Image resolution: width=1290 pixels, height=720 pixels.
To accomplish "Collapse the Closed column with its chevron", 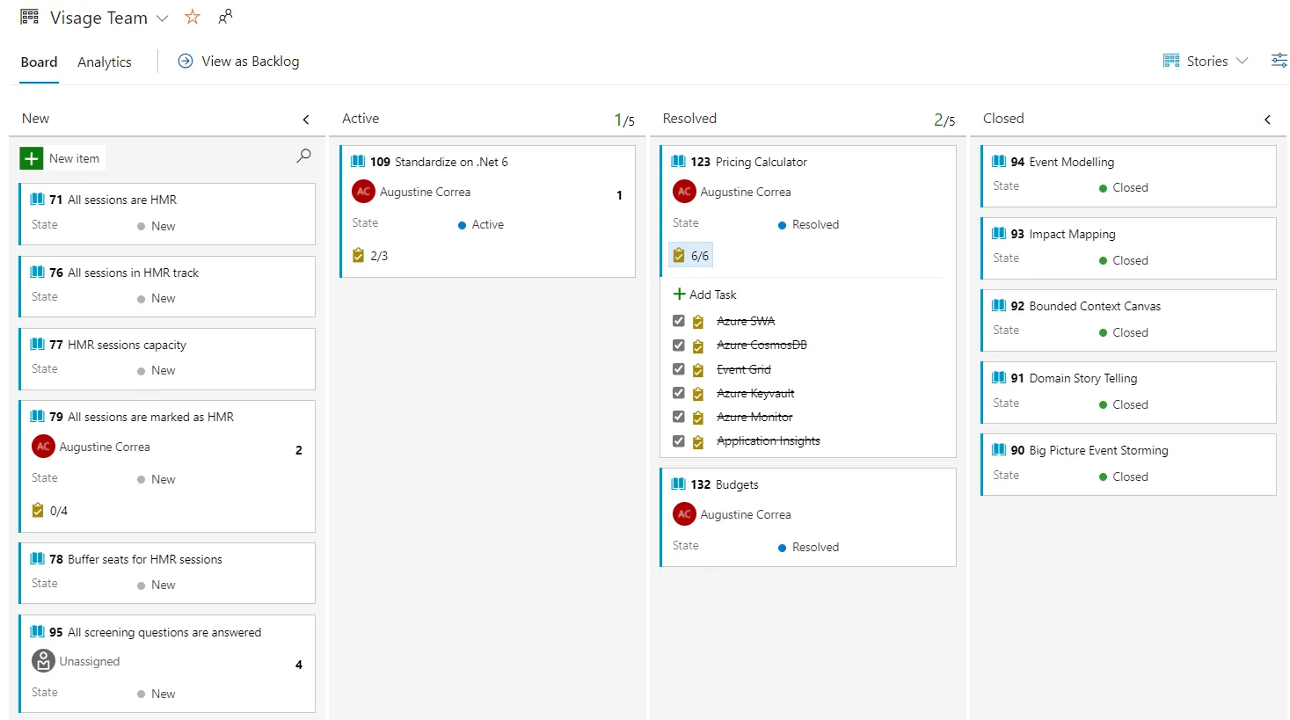I will [1267, 120].
